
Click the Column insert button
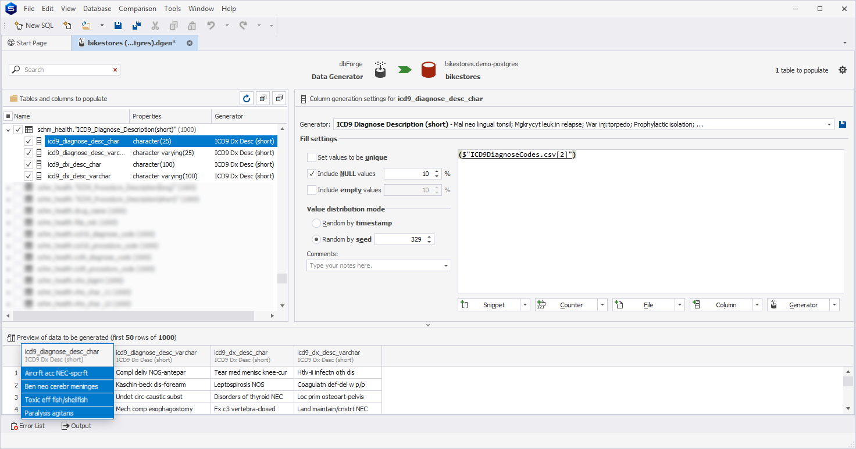[721, 305]
